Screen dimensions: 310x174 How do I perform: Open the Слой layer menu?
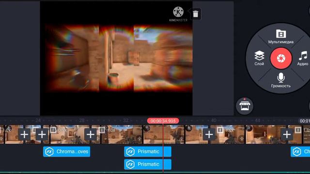point(259,58)
